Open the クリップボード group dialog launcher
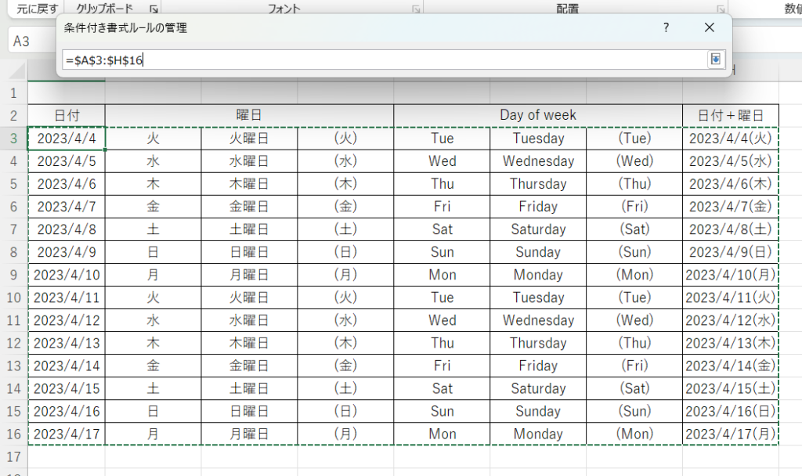This screenshot has height=476, width=802. pyautogui.click(x=154, y=9)
